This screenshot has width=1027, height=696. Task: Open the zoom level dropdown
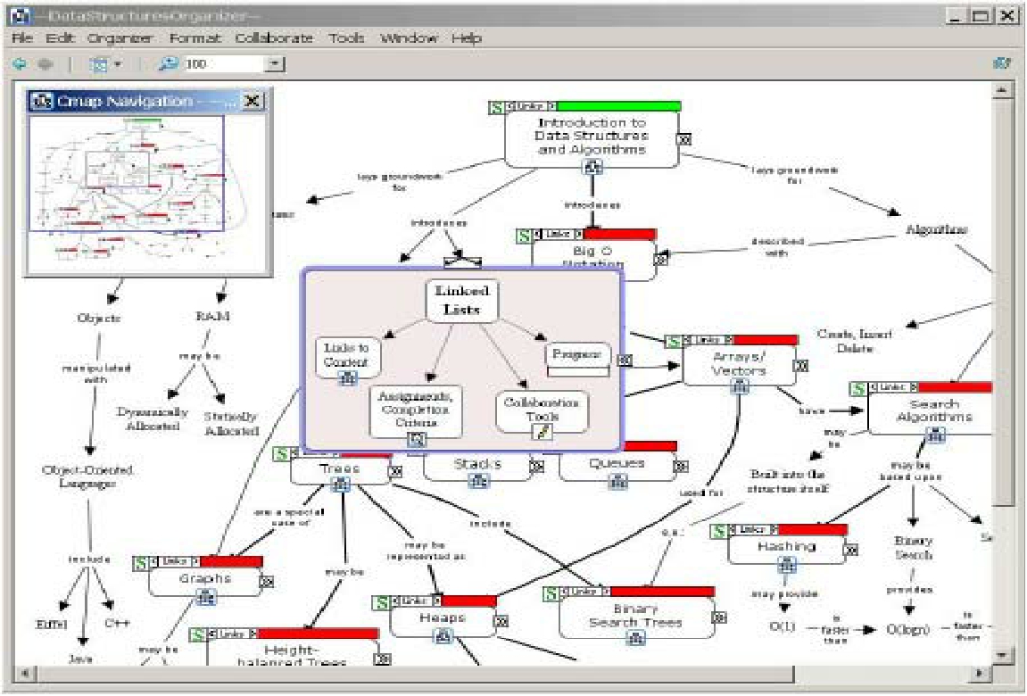tap(275, 63)
